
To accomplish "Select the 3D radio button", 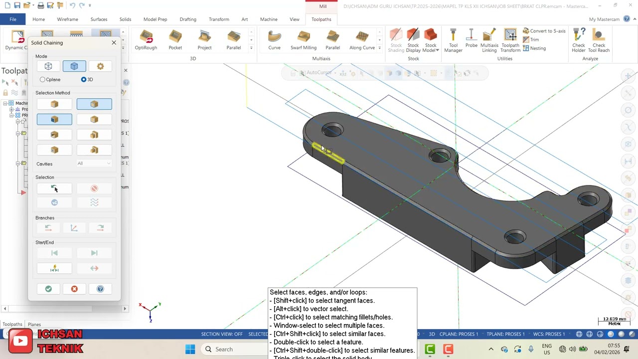I will [84, 80].
